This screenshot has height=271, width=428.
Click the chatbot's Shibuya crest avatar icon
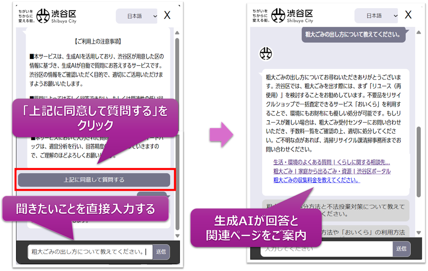pyautogui.click(x=265, y=54)
